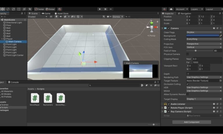
Task: Lock the Hierarchy panel
Action: pos(22,13)
